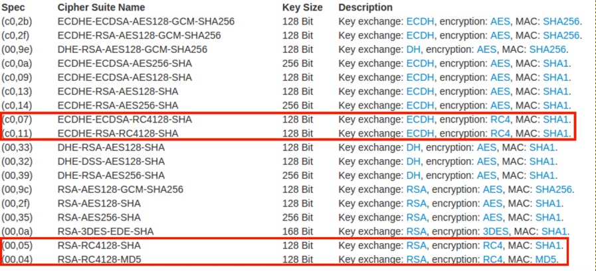Open the ECDH link in the ECDHE-ECDSA-AES128-GCM-SHA256 row
This screenshot has width=596, height=271.
(420, 22)
